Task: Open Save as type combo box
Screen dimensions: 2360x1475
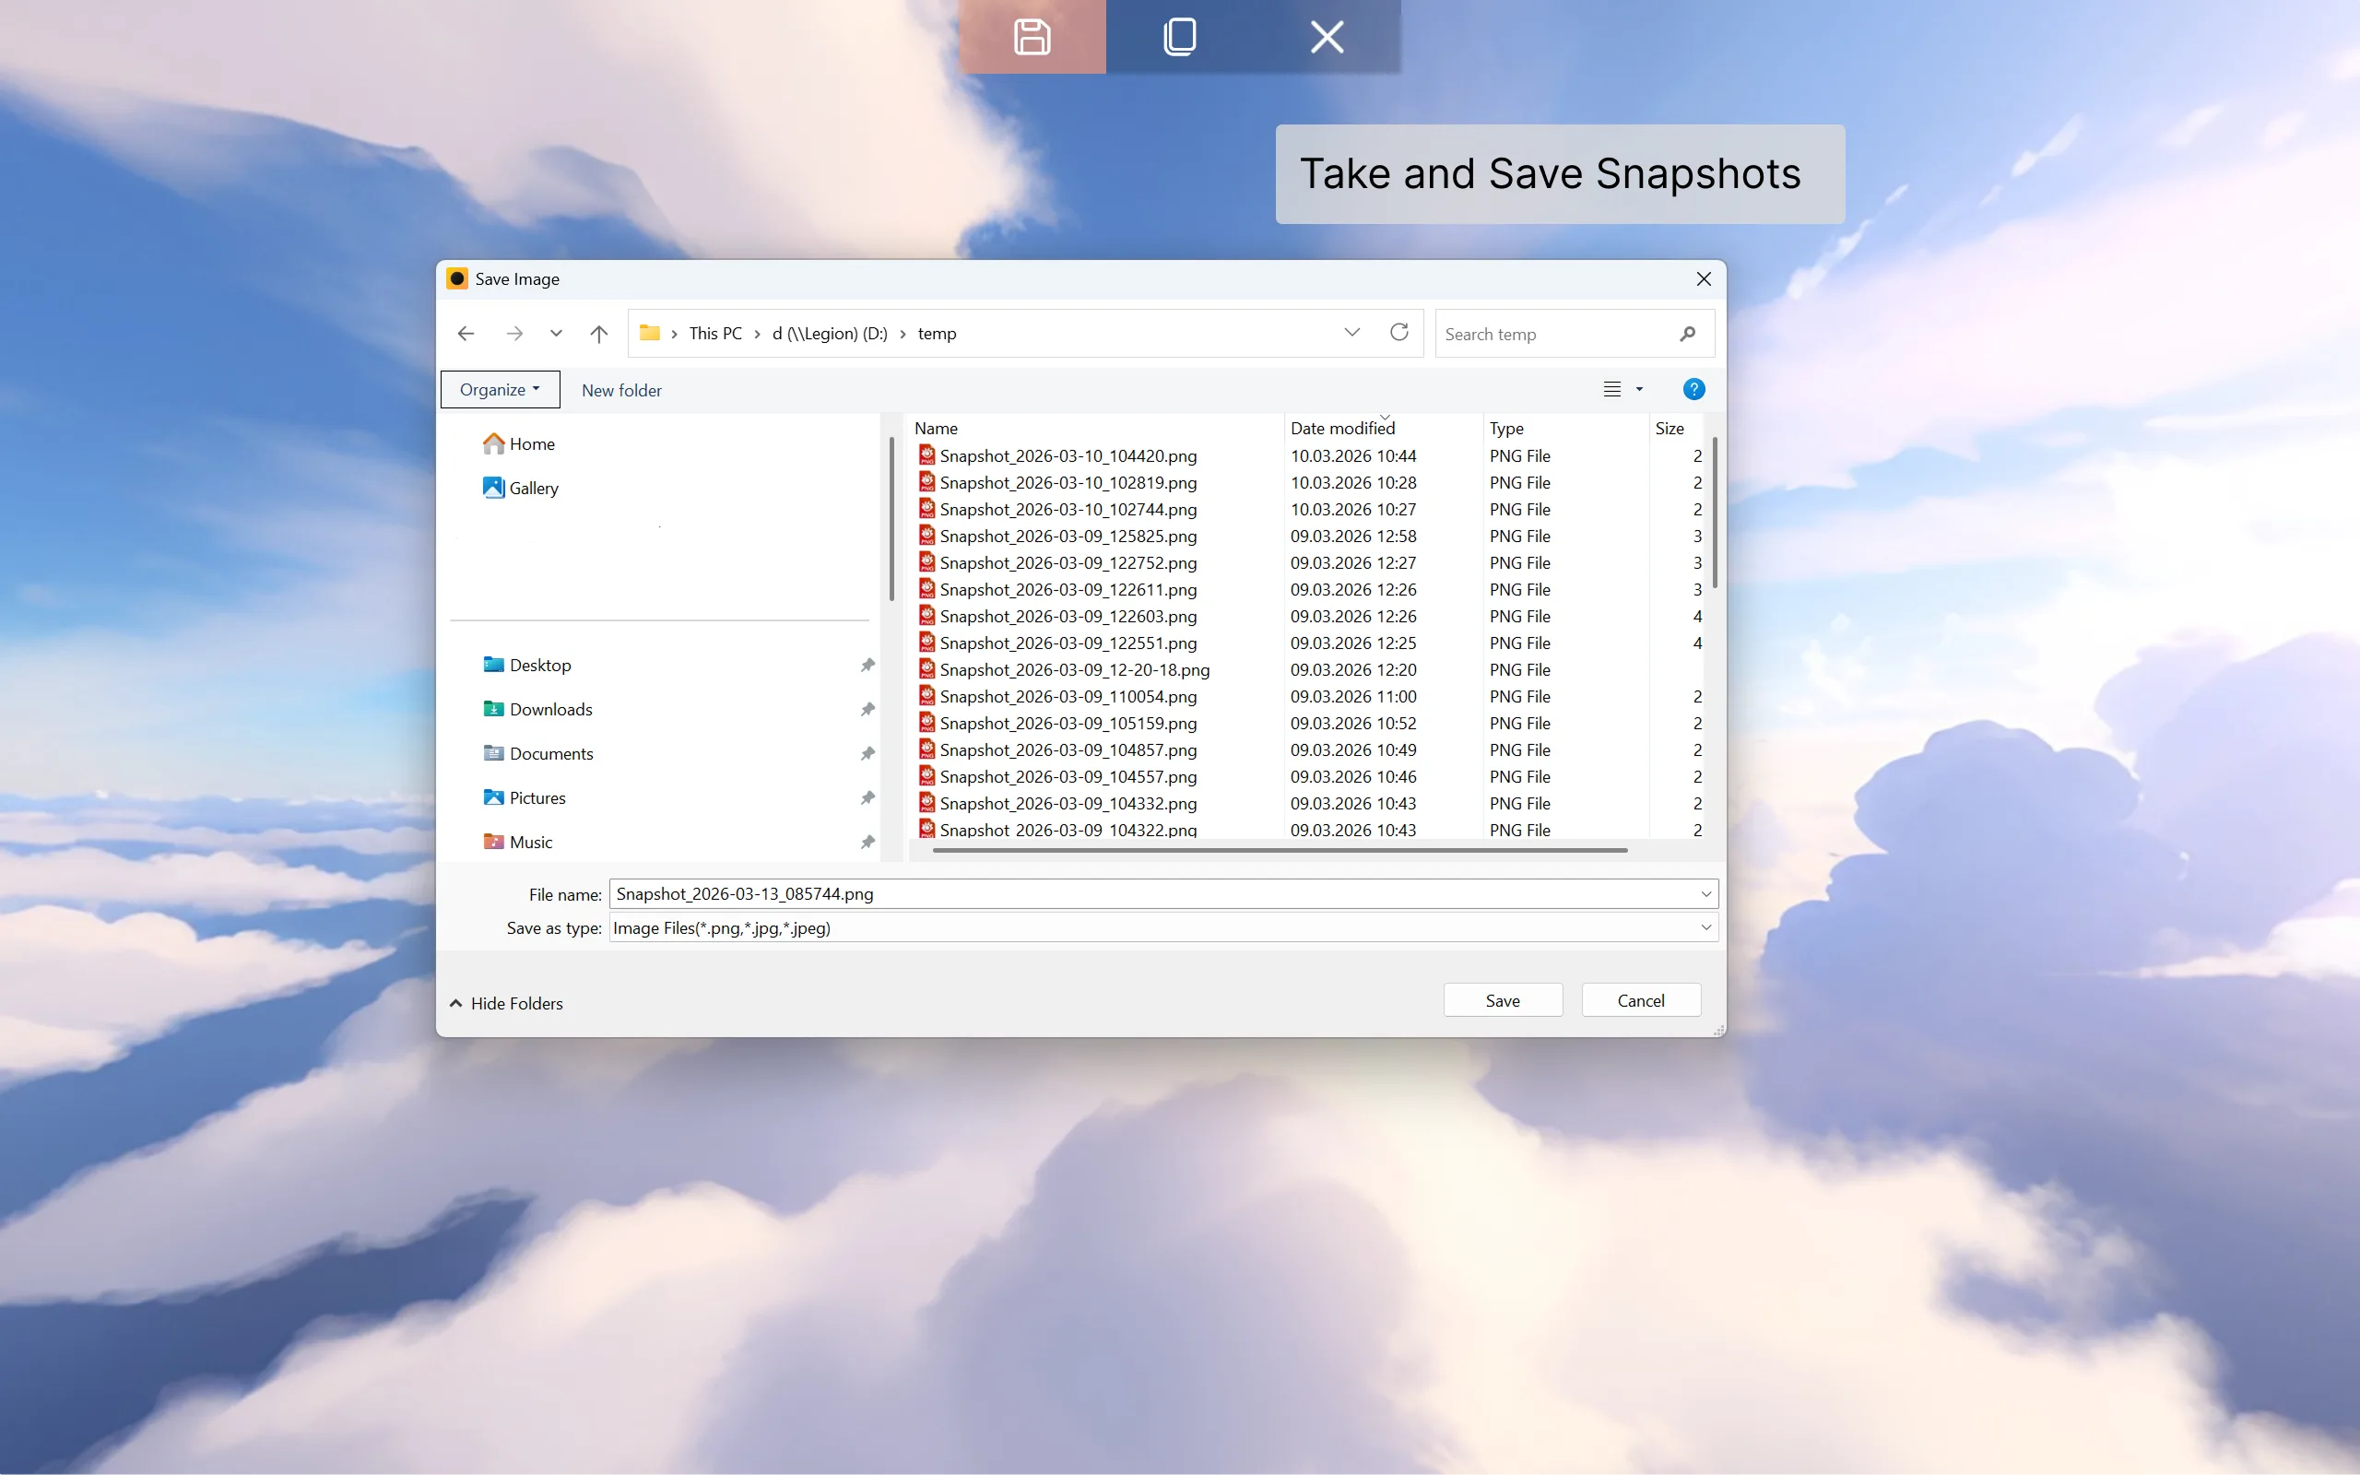Action: point(1163,927)
